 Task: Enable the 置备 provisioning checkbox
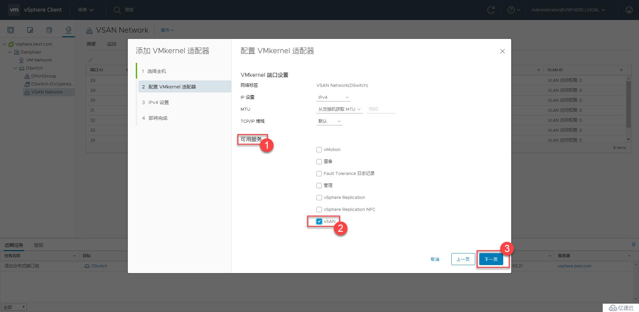pyautogui.click(x=319, y=162)
